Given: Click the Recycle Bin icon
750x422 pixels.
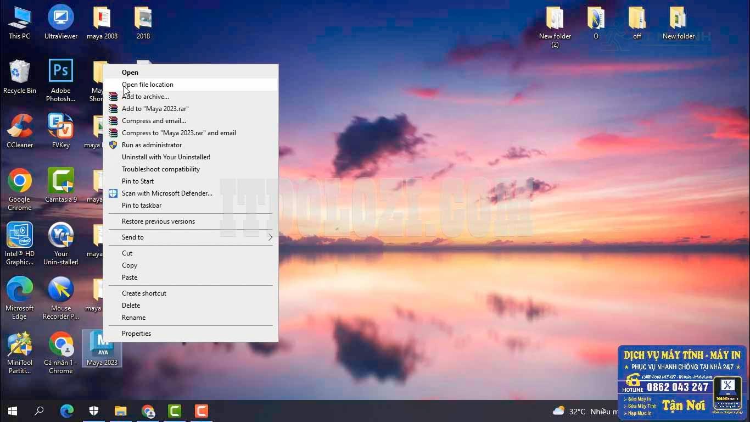Looking at the screenshot, I should (20, 77).
